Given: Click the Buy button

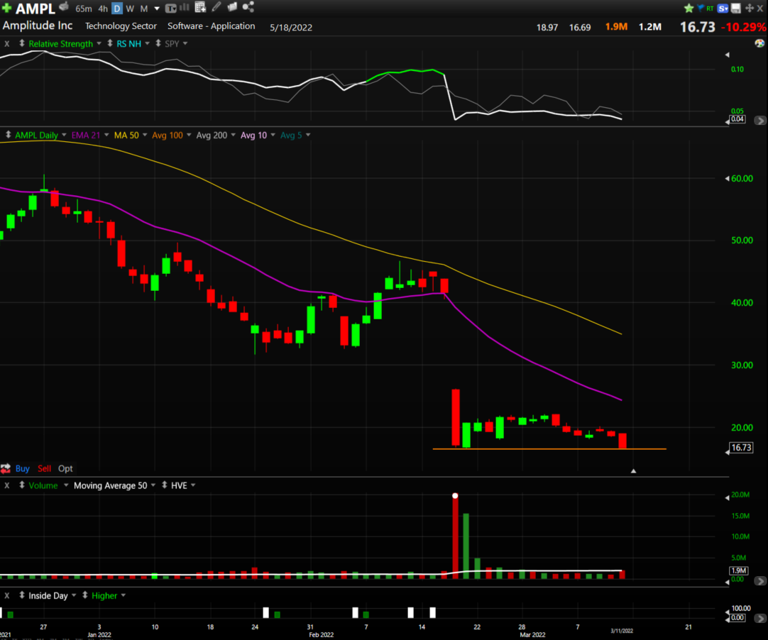Looking at the screenshot, I should (23, 468).
